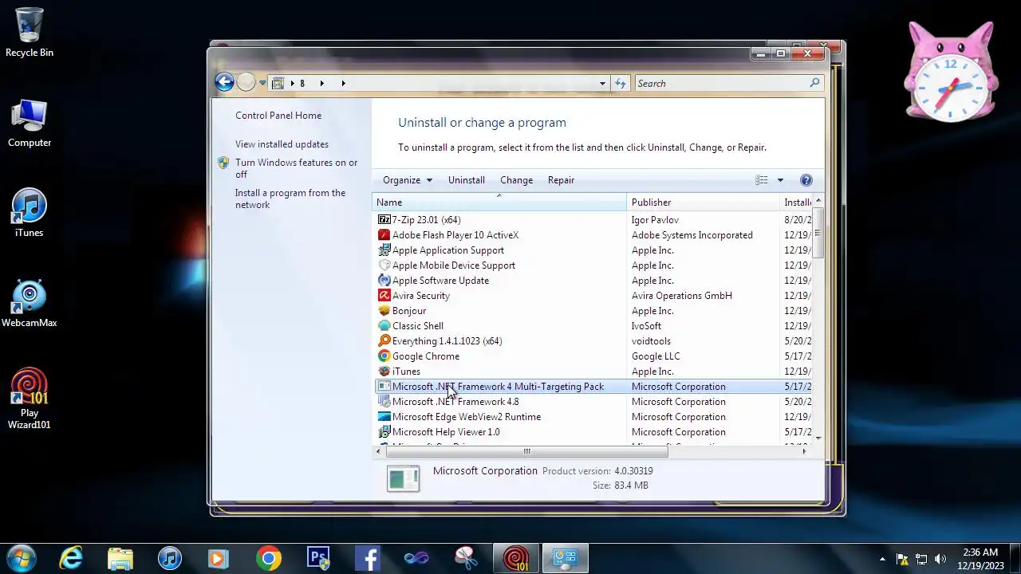Select the Play Wizard101 desktop shortcut
1021x574 pixels.
[30, 399]
